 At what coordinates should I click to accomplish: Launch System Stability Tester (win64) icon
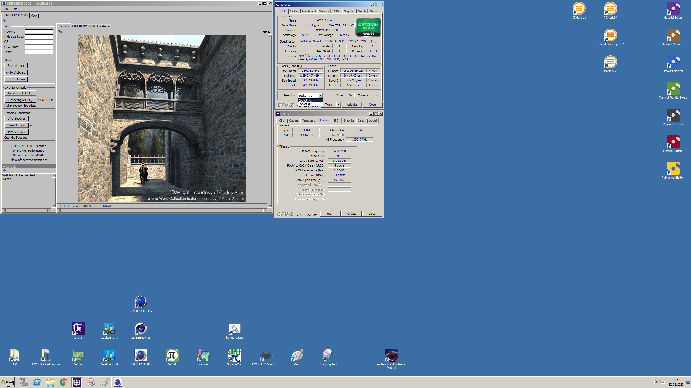point(391,359)
